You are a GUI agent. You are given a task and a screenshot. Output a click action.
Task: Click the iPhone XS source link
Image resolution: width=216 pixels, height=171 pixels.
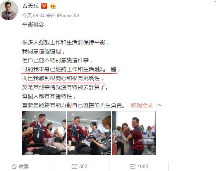click(68, 15)
